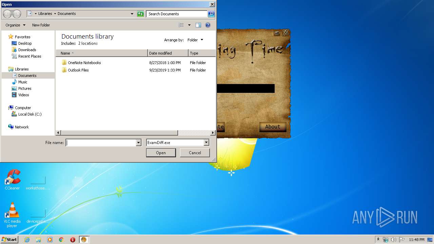Click New folder in the toolbar
The height and width of the screenshot is (244, 434).
click(41, 25)
